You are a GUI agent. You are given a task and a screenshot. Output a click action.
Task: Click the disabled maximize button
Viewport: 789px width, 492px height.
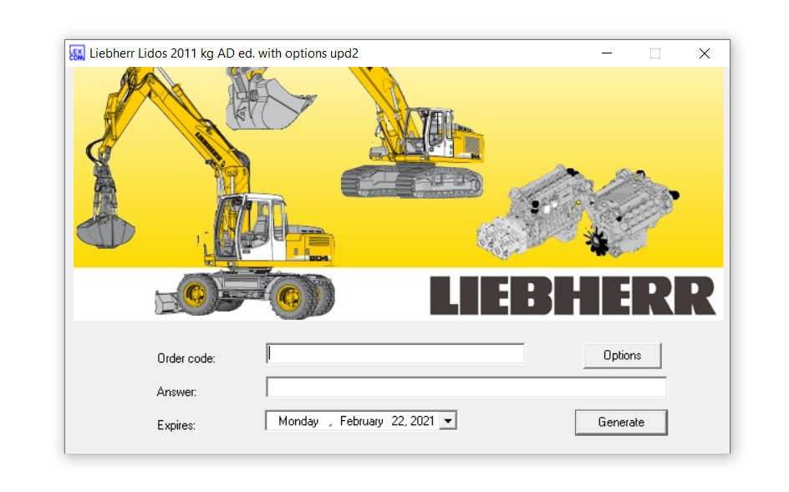(655, 53)
